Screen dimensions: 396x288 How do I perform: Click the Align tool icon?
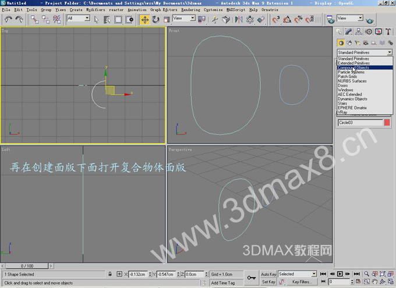pyautogui.click(x=261, y=19)
